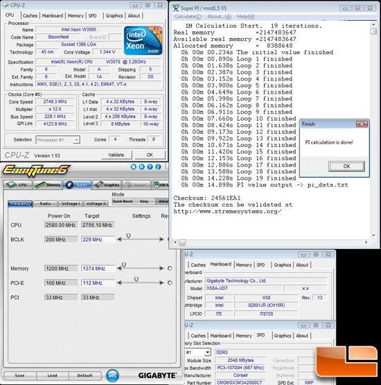The width and height of the screenshot is (381, 385).
Task: Click the up arrow of Super PI's vertical scrollbar
Action: 373,24
